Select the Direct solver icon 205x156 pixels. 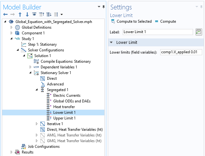[x=43, y=78]
